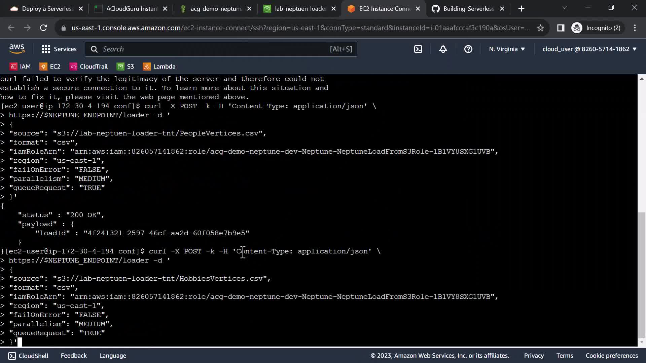The image size is (646, 363).
Task: Open the notifications bell icon
Action: click(x=443, y=49)
